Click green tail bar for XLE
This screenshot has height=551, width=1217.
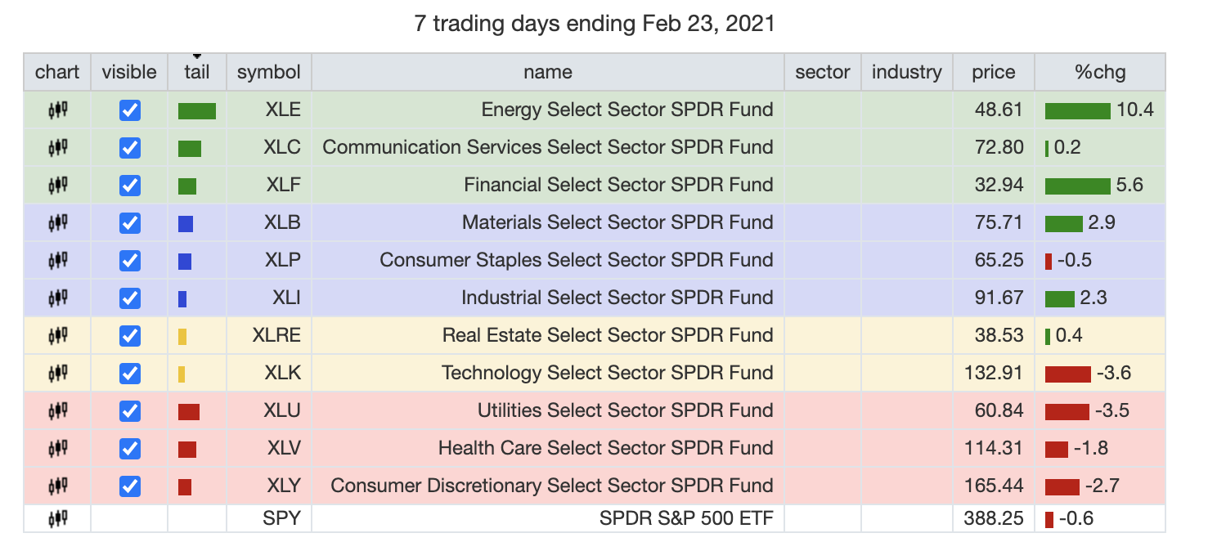[197, 111]
